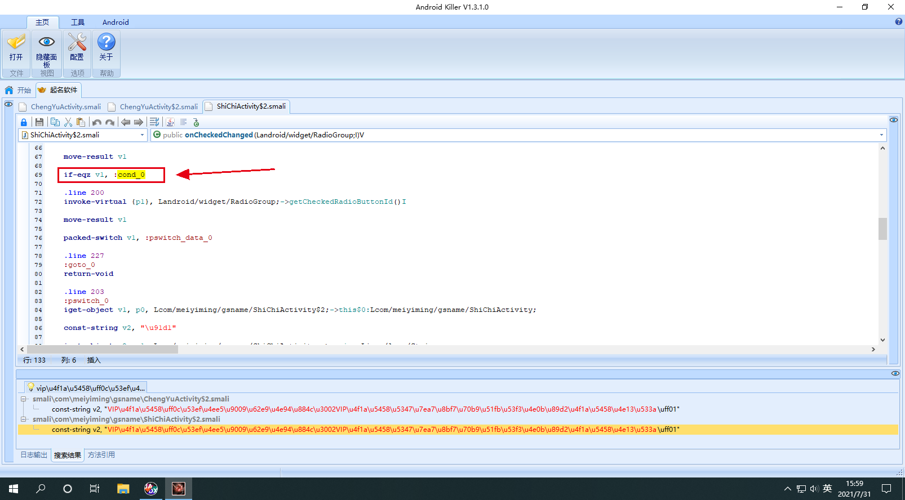Click the blue help icon at ribbon right
The image size is (905, 500).
click(899, 22)
